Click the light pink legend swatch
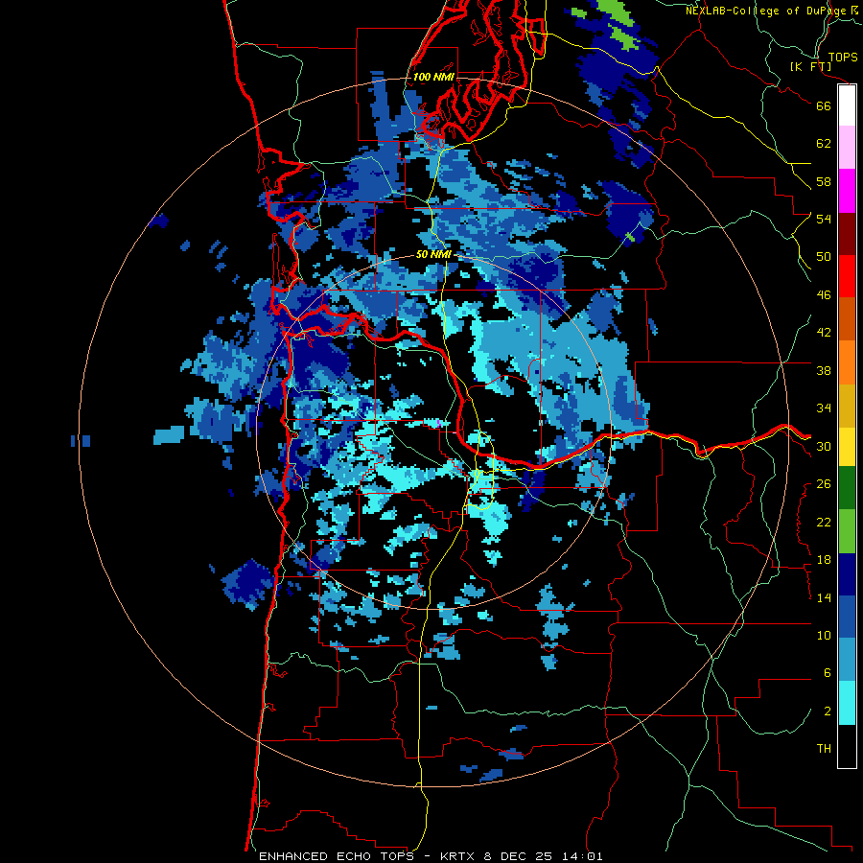 point(847,148)
